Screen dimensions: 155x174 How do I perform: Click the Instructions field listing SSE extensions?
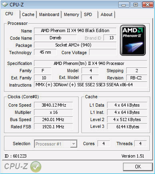[91, 85]
